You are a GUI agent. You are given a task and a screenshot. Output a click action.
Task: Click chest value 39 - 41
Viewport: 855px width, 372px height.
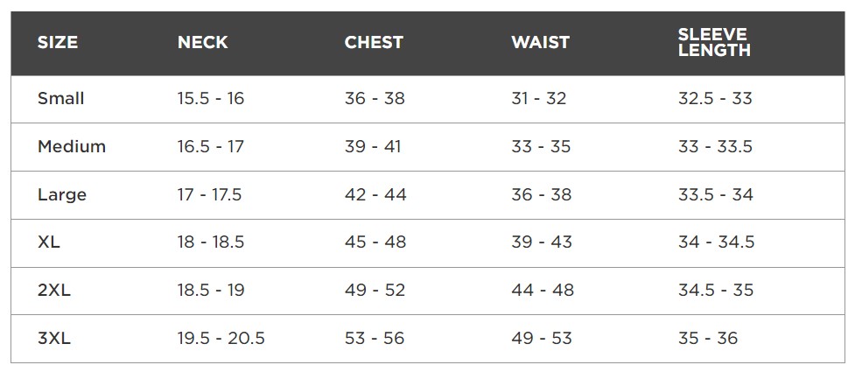click(x=373, y=147)
